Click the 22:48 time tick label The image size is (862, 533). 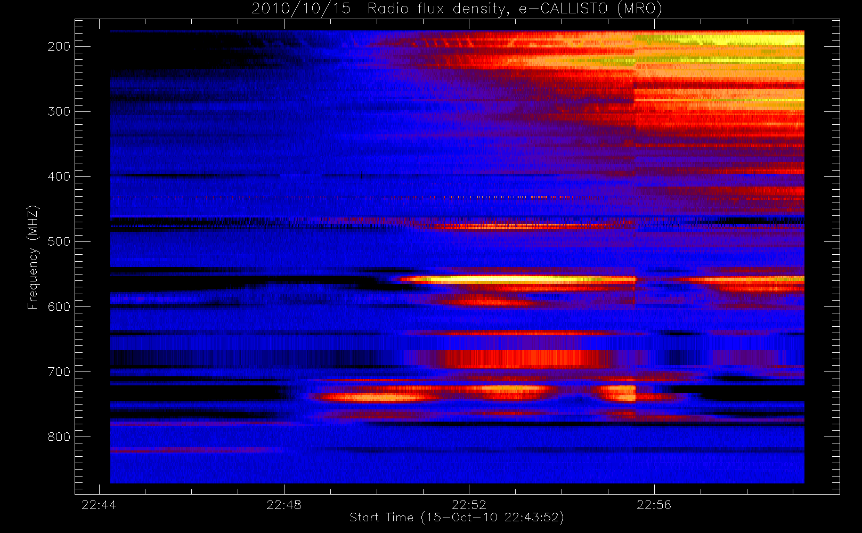pos(284,505)
